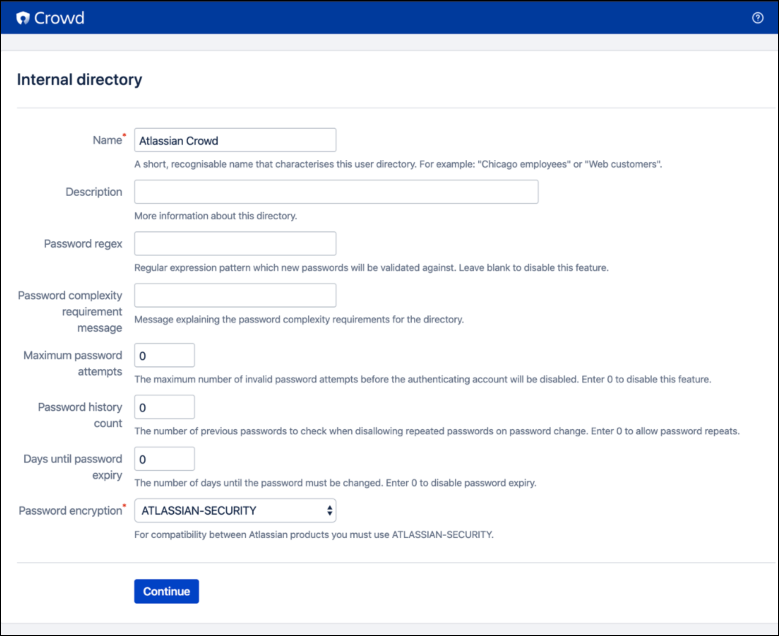Click the Internal directory heading
The image size is (779, 636).
click(x=80, y=80)
